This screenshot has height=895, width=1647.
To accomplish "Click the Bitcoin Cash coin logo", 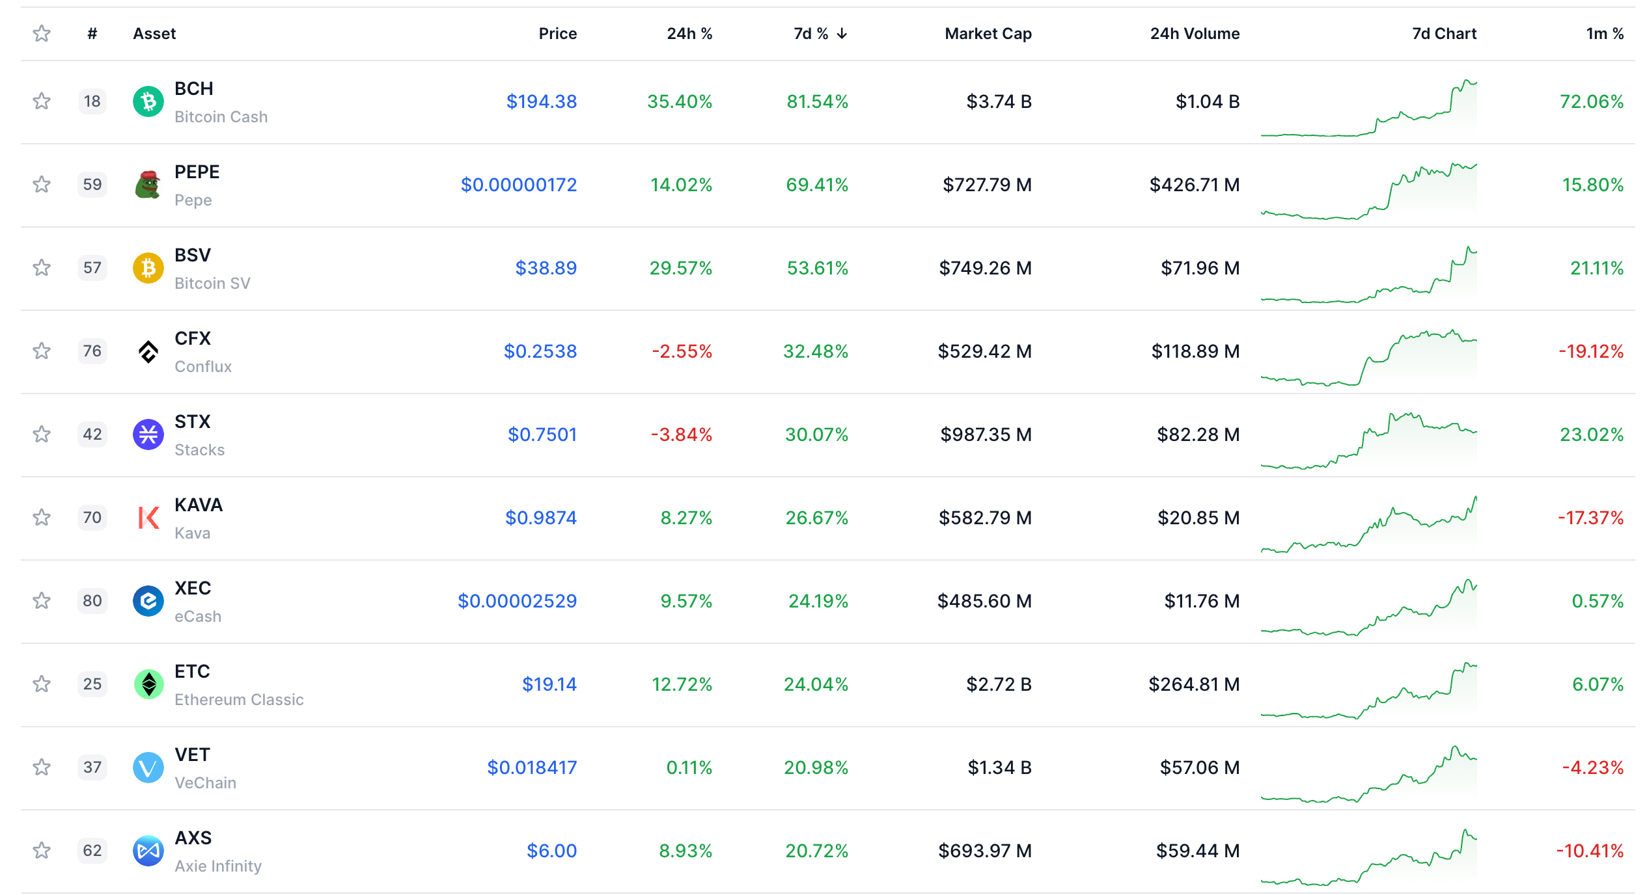I will click(148, 101).
